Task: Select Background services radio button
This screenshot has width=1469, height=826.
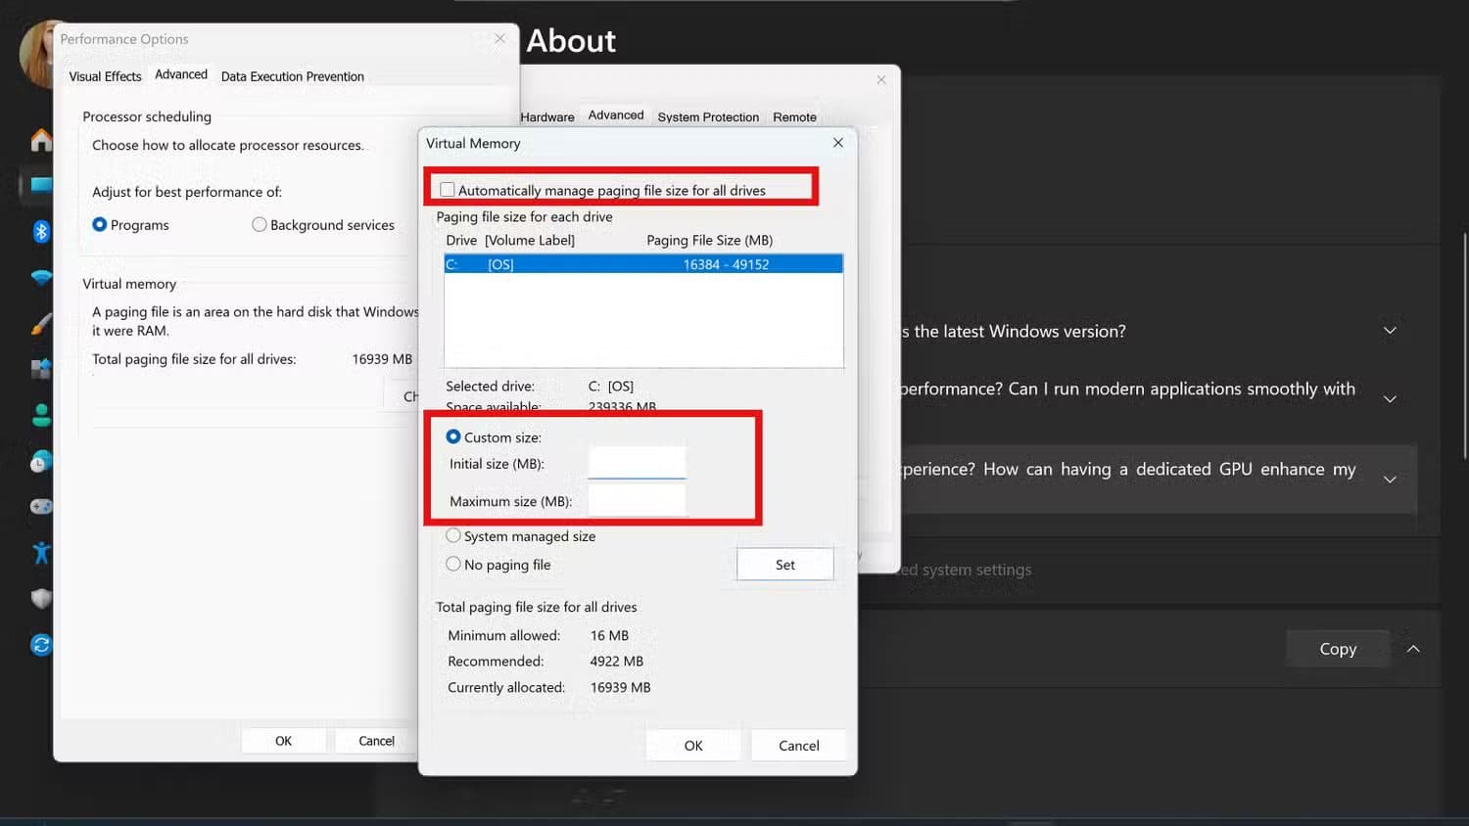Action: coord(260,225)
